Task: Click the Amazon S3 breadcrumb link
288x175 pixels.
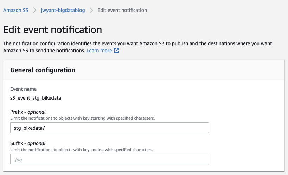Action: click(15, 10)
